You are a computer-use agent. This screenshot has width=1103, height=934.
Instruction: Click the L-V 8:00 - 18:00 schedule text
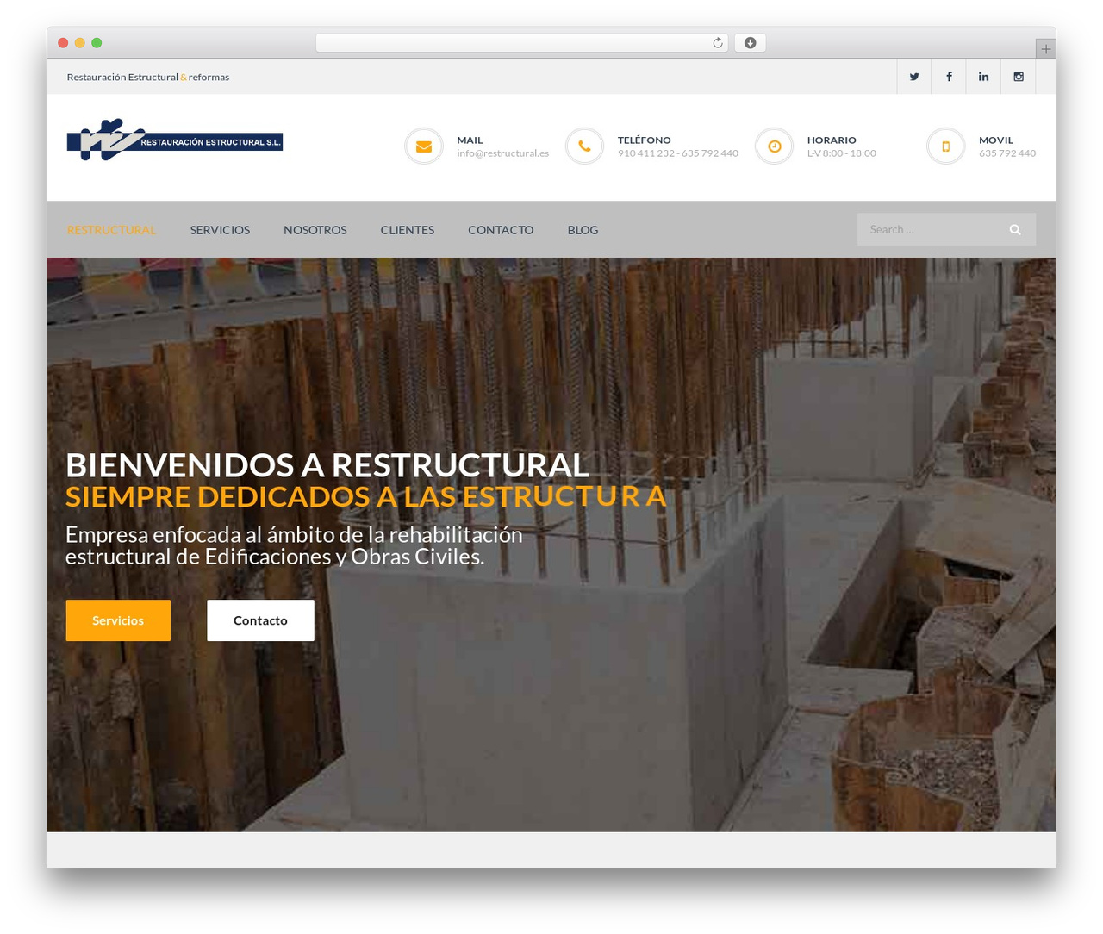coord(842,153)
